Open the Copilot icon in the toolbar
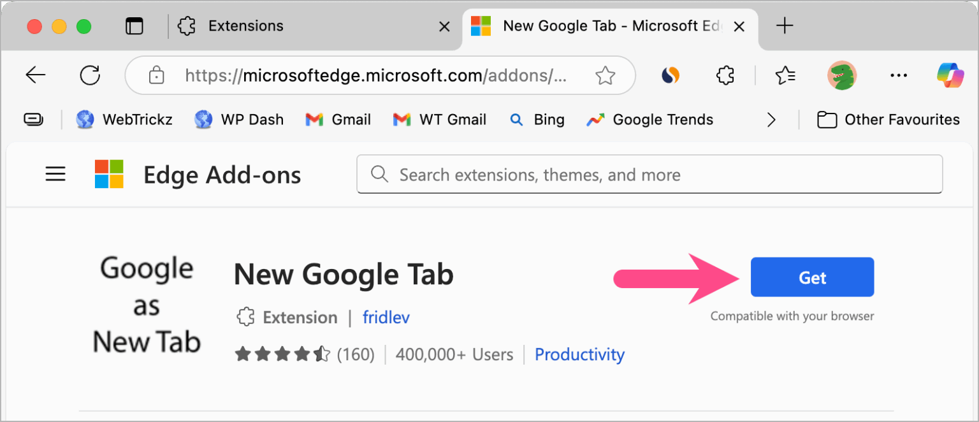Viewport: 979px width, 422px height. coord(949,75)
